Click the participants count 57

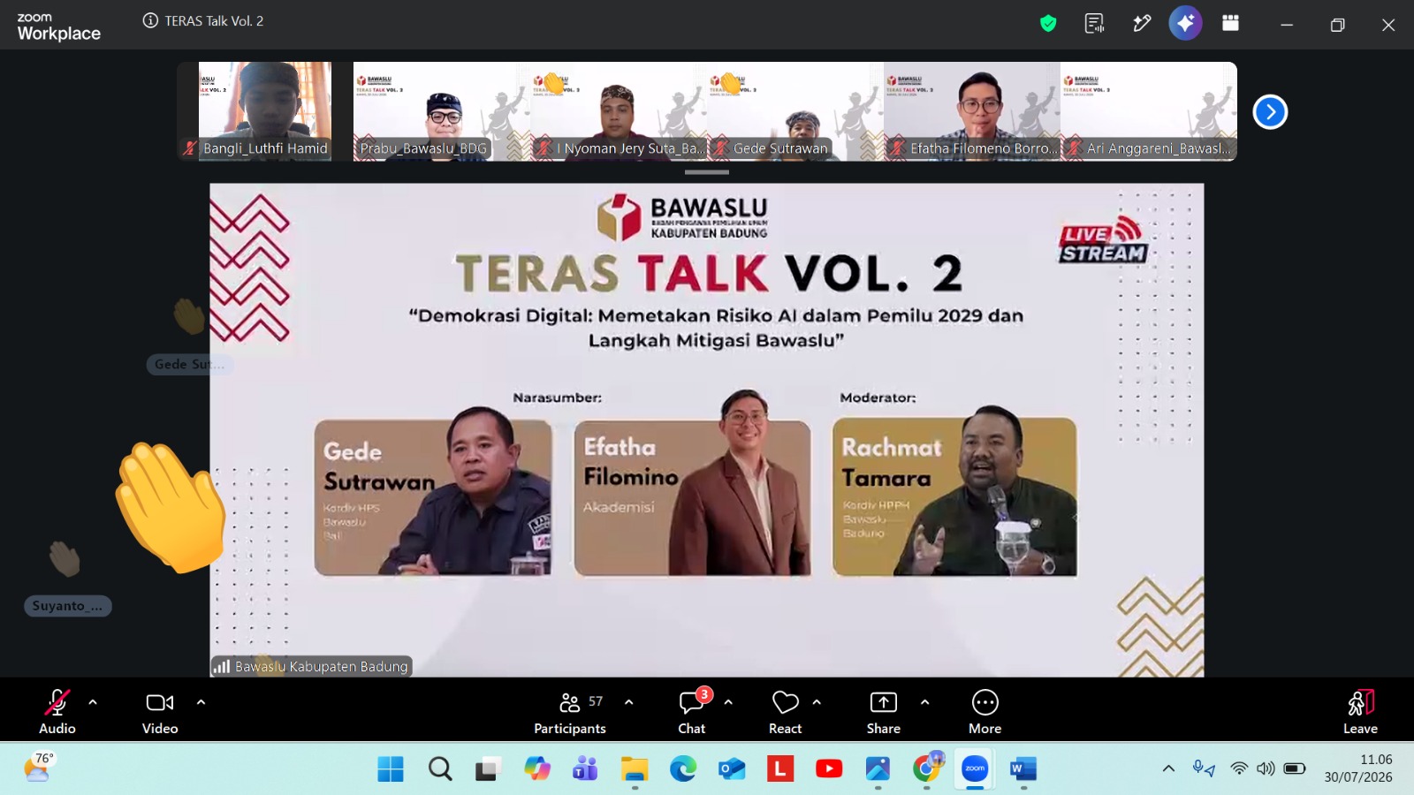596,701
